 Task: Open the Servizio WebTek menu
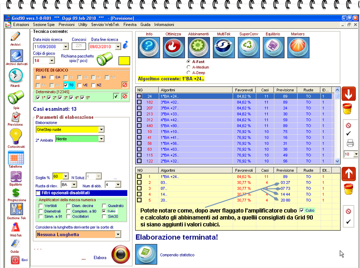(x=105, y=24)
